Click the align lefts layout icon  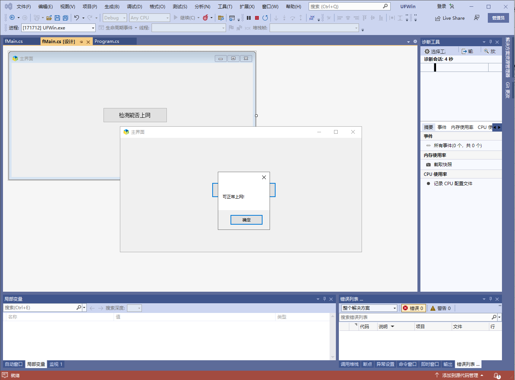tap(340, 18)
